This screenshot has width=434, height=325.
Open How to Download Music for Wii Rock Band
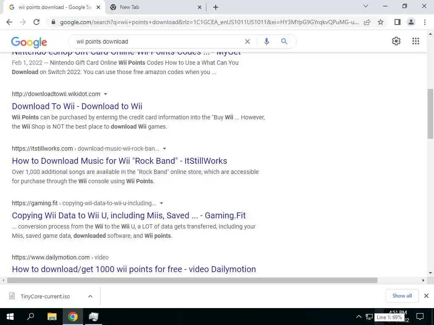pos(120,161)
